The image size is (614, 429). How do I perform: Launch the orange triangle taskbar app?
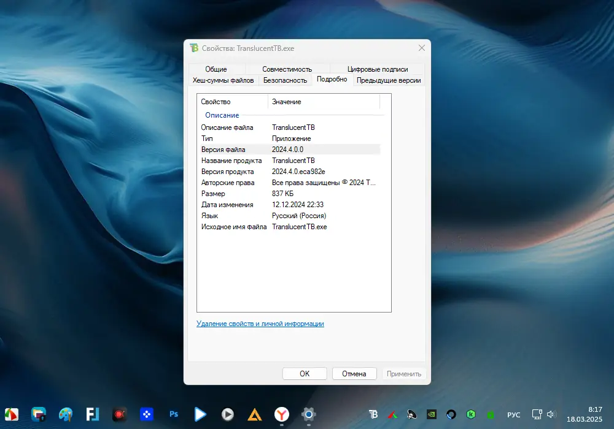pos(255,414)
